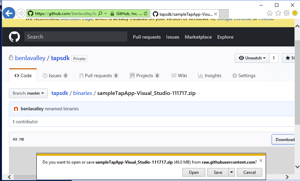Image resolution: width=300 pixels, height=181 pixels.
Task: Select the repository Pull requests tab
Action: [99, 75]
